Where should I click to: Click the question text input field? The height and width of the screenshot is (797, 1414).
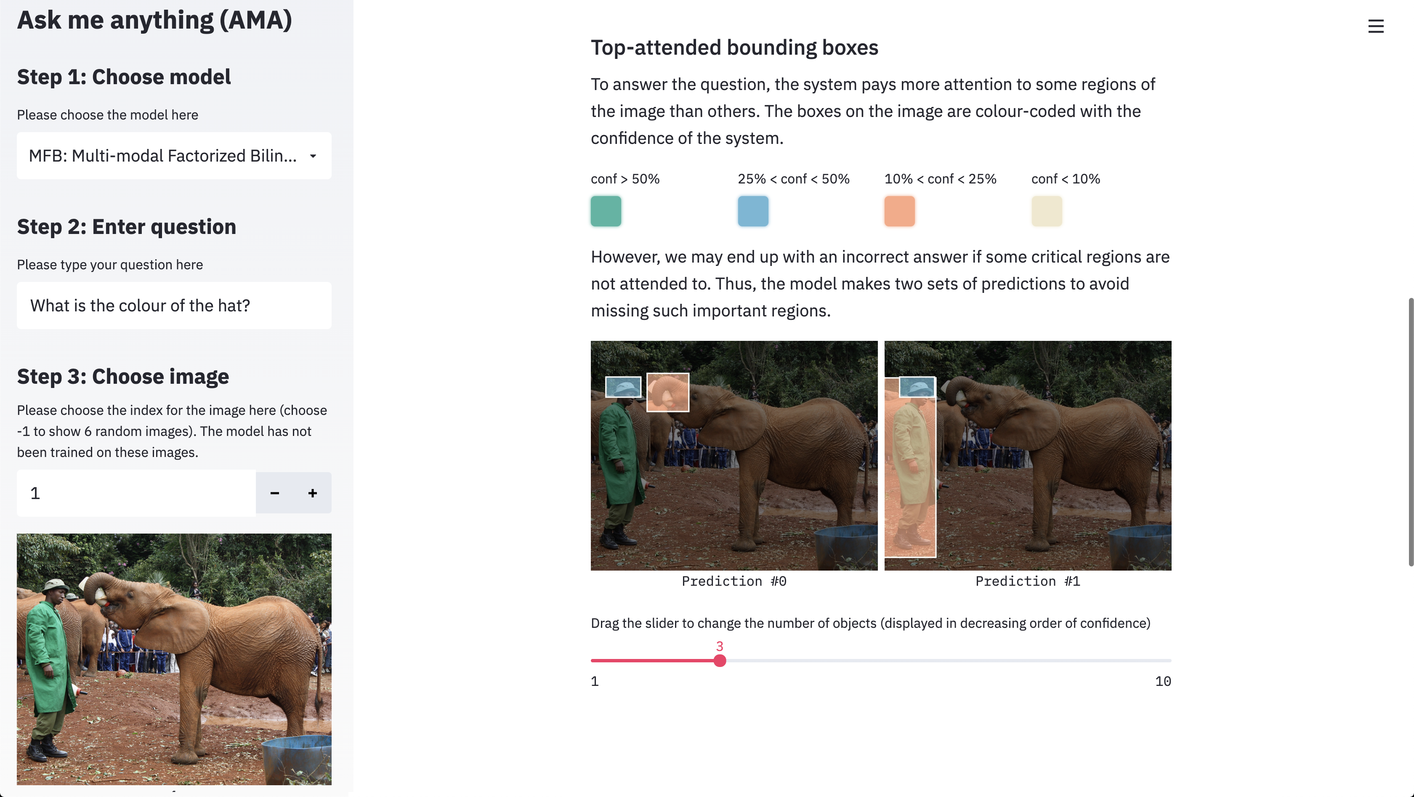[x=173, y=306]
